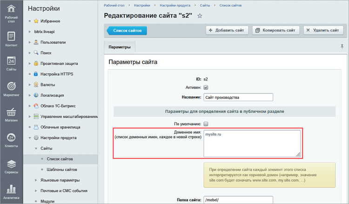Click the Удалить сайт button
This screenshot has height=204, width=349.
click(324, 31)
